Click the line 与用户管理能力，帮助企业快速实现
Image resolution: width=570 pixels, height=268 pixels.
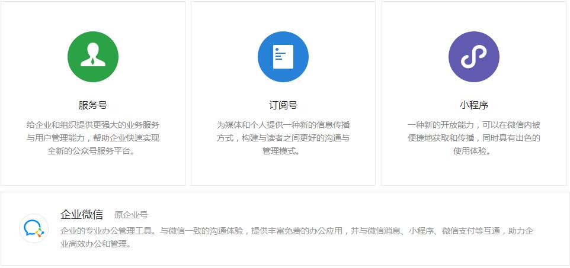point(93,138)
